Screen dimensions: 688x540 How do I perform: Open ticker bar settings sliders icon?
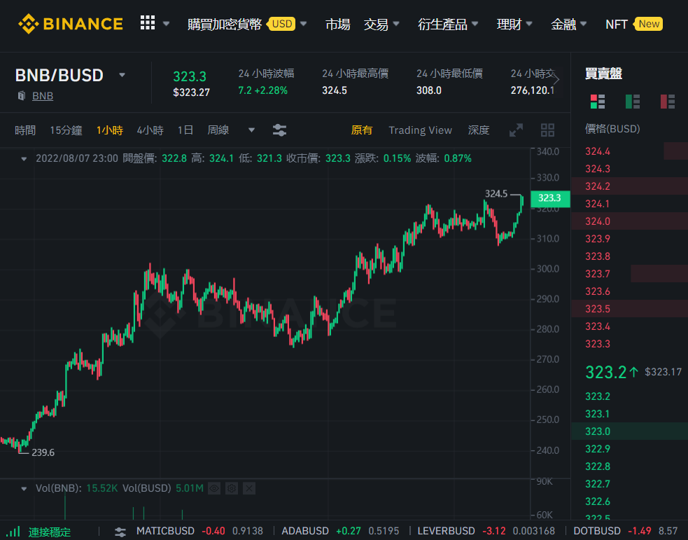[120, 532]
